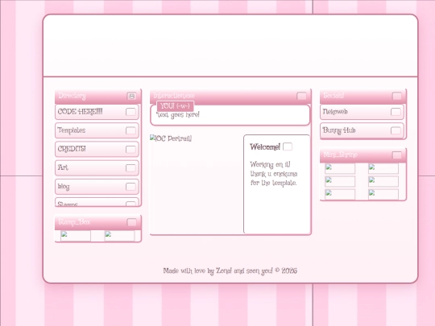
Task: Click the bottom-left image in Mini_Shrine
Action: [340, 194]
